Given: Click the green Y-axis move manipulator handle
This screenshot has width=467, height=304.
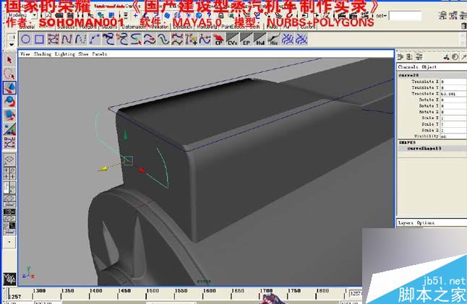Looking at the screenshot, I should 125,135.
